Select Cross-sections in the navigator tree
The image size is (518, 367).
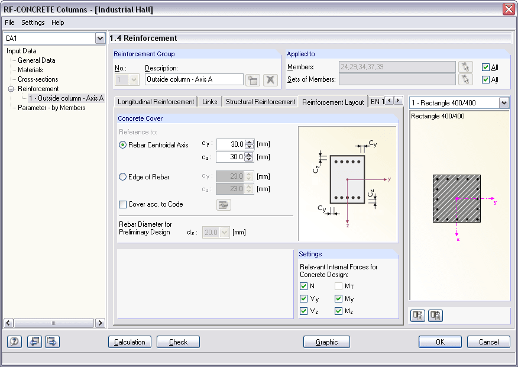(38, 79)
